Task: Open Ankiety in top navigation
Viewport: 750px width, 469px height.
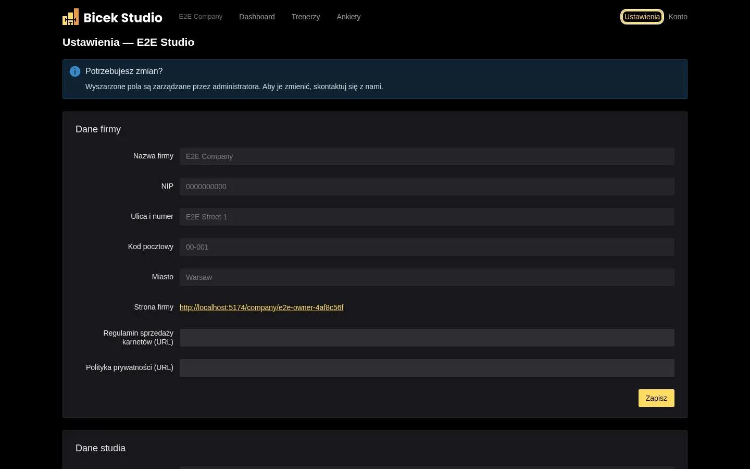Action: point(348,17)
